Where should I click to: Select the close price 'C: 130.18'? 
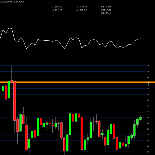coord(57,10)
